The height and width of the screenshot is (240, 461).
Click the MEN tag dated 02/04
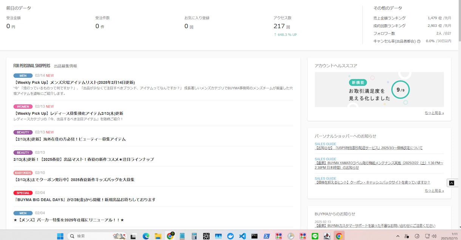click(x=23, y=213)
